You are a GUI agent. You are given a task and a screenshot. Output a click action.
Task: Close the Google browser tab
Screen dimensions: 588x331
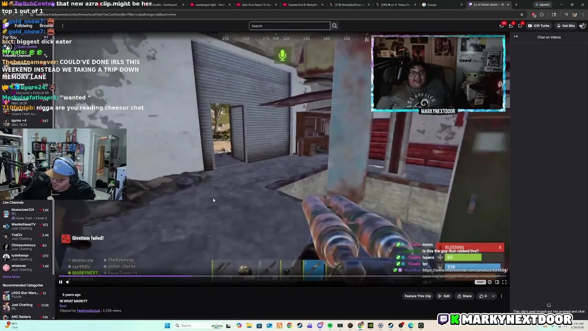[463, 5]
